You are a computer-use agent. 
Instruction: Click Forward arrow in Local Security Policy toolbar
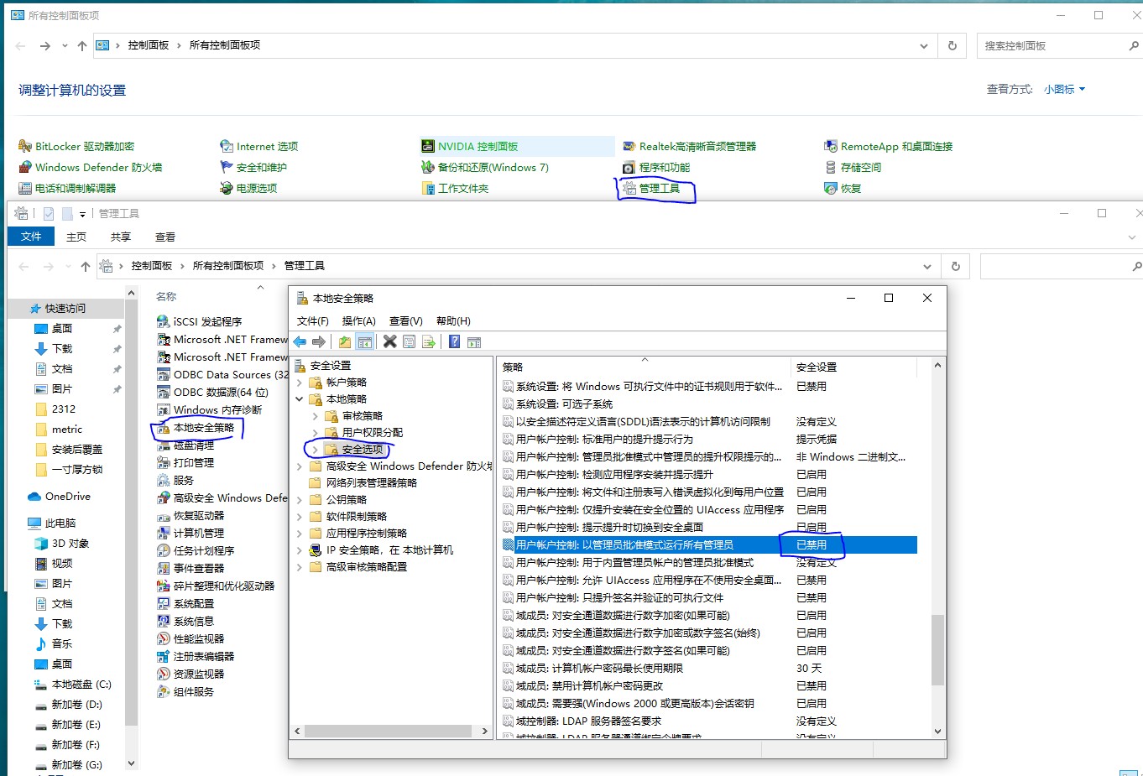[319, 341]
